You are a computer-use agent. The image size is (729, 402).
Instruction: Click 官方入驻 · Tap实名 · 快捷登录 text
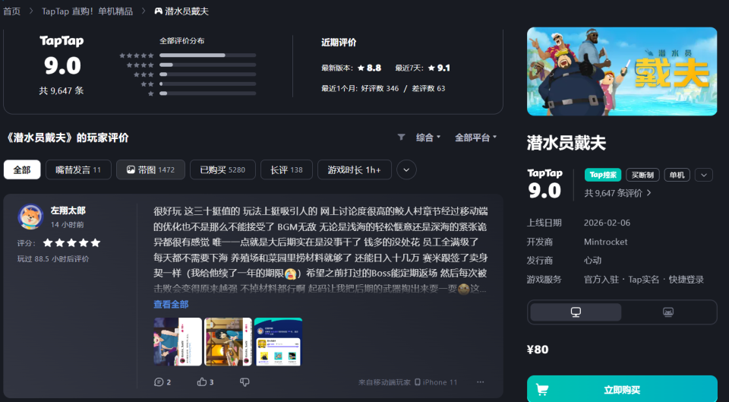(644, 280)
